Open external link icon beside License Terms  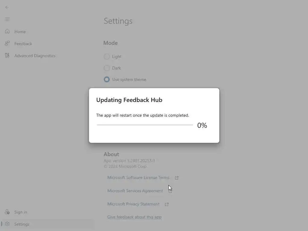coord(177,178)
